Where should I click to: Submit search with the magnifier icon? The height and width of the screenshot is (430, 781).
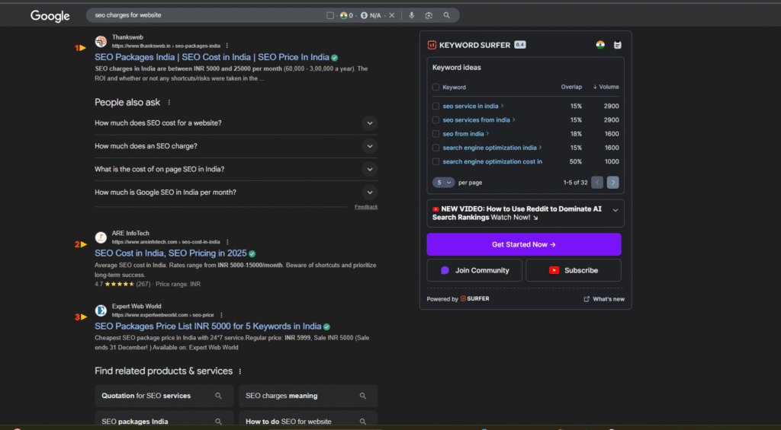click(x=447, y=15)
